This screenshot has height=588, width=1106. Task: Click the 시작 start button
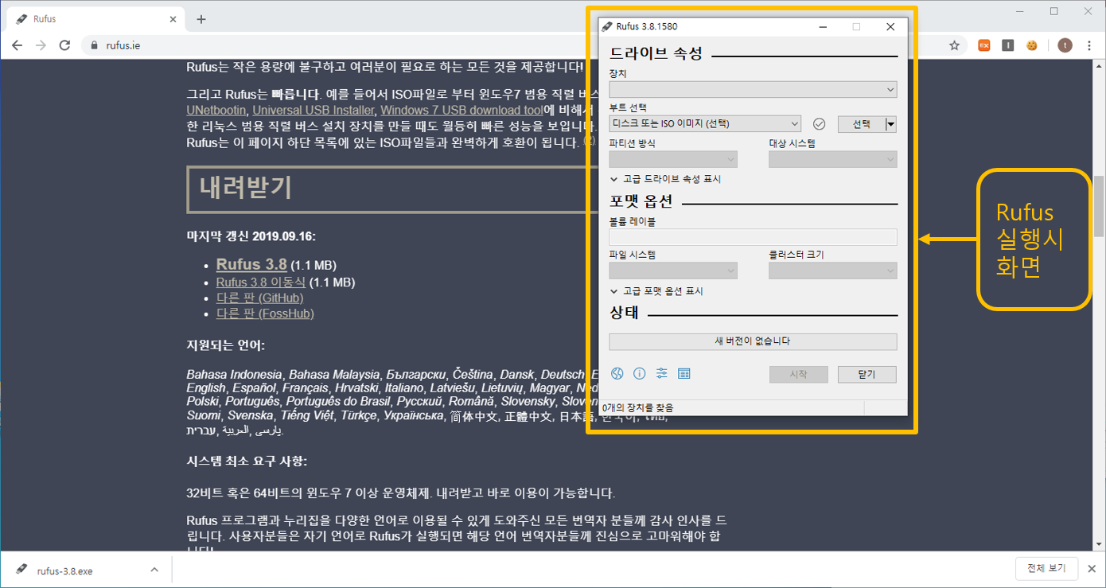pos(799,375)
